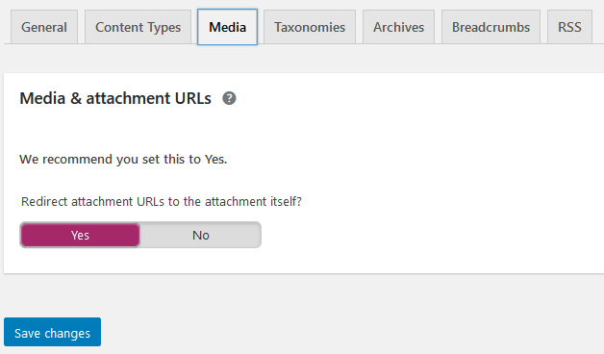Open the Content Types tab

point(138,27)
